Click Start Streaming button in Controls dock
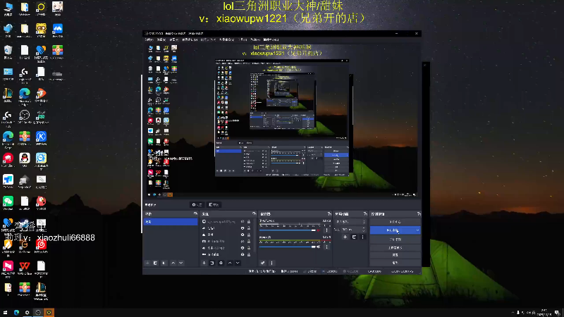The height and width of the screenshot is (317, 564). point(395,222)
